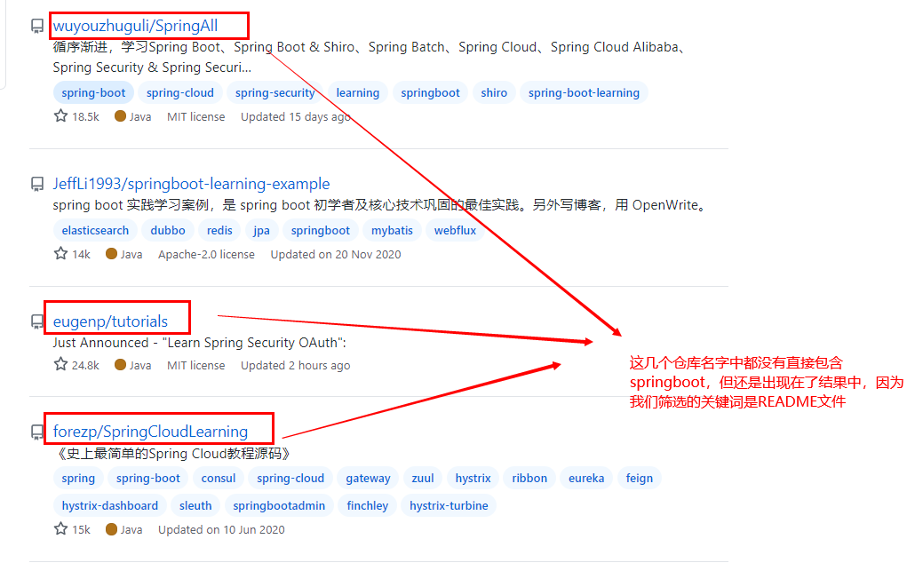
Task: Click description '《史上最简单的Spring Cloud教程源码》'
Action: pos(172,453)
